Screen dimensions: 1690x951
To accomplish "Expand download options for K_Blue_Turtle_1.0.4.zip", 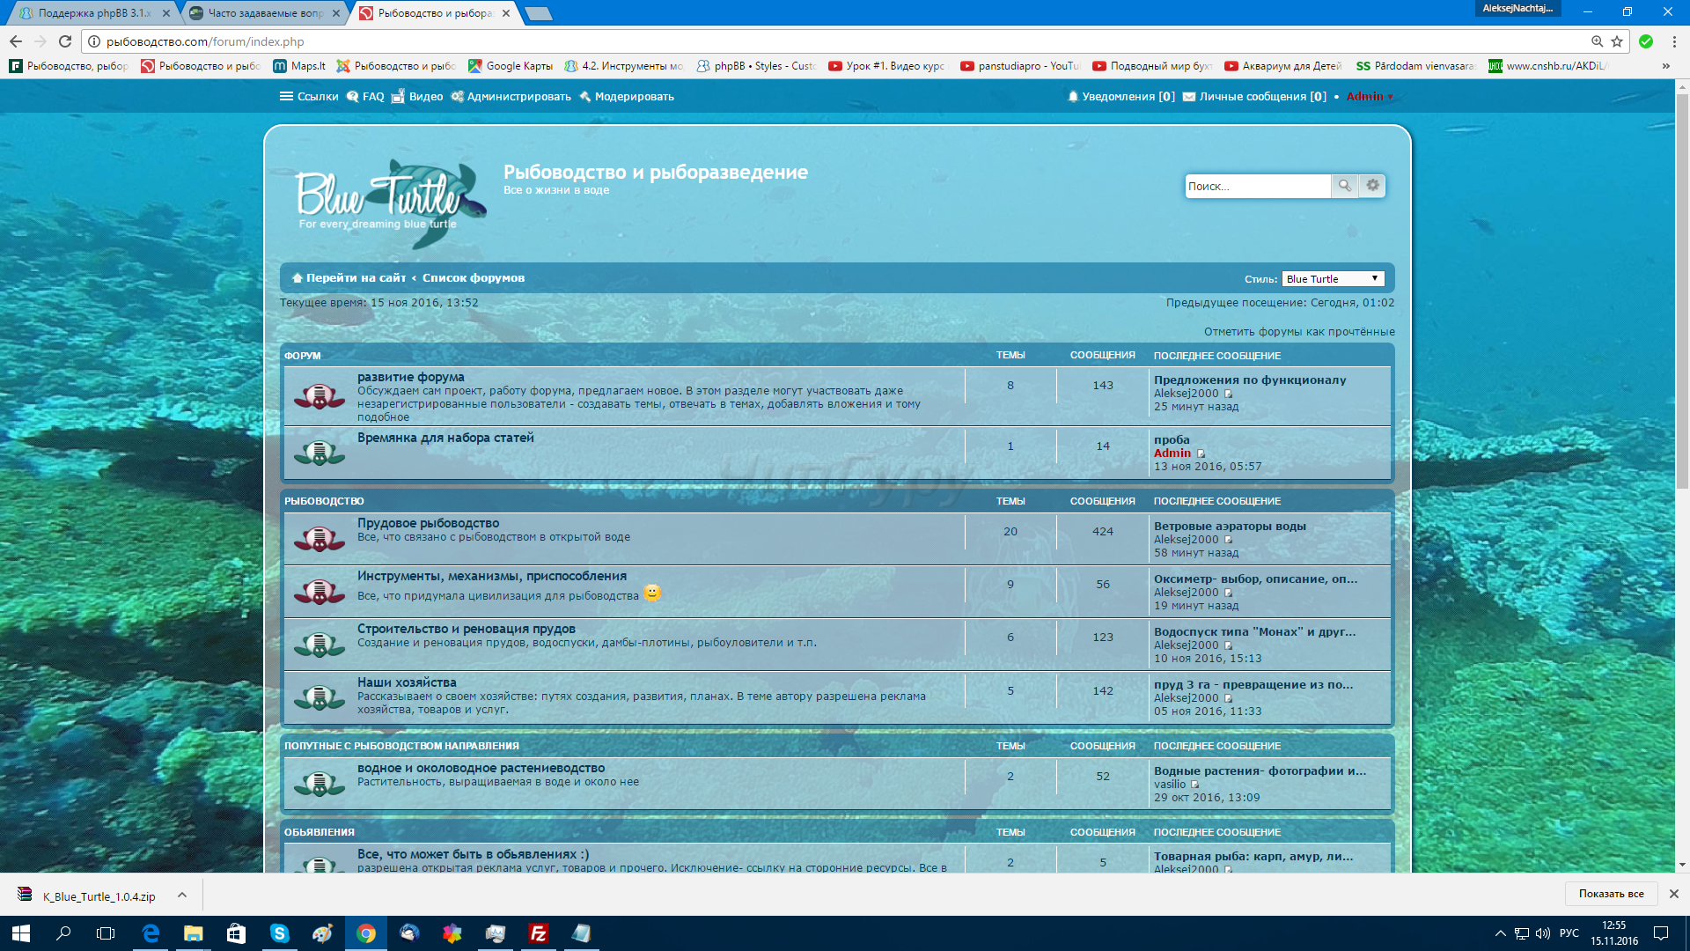I will (182, 896).
